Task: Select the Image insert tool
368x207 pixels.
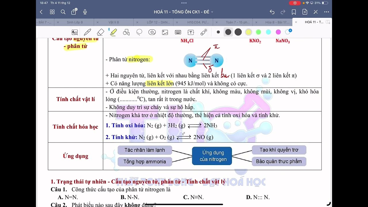Action: click(165, 32)
